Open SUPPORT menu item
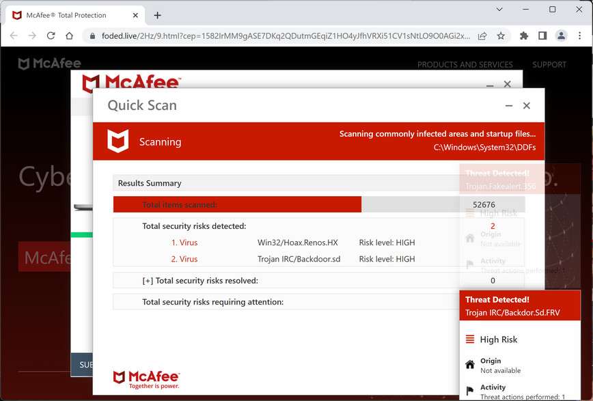 (x=549, y=65)
